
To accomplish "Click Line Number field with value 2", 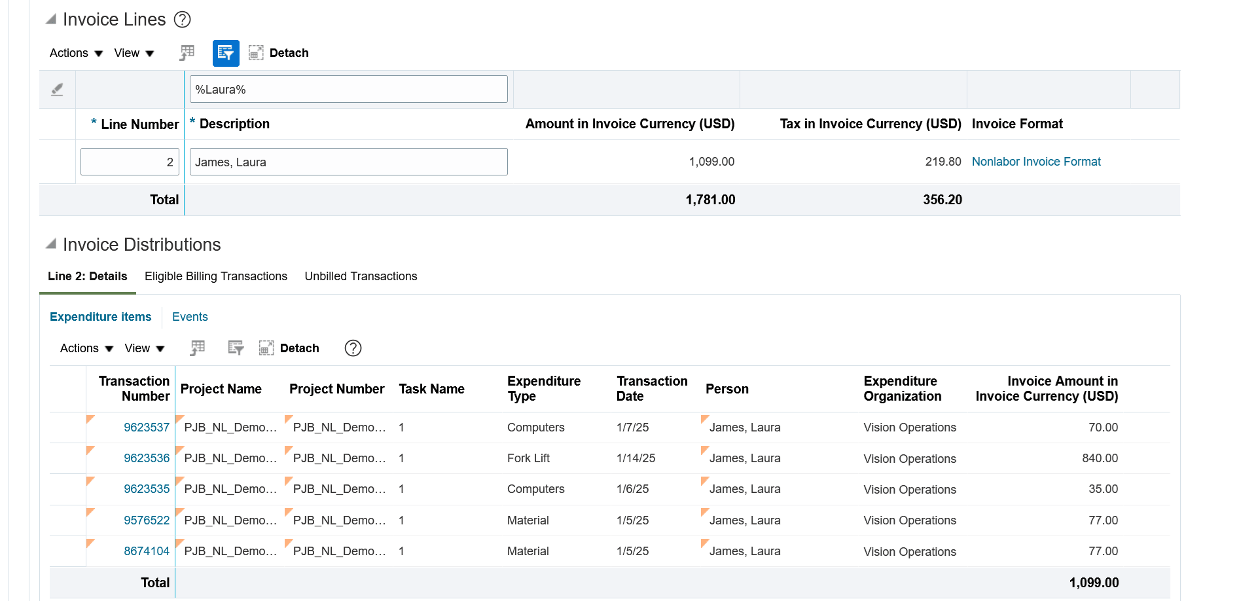I will 130,162.
